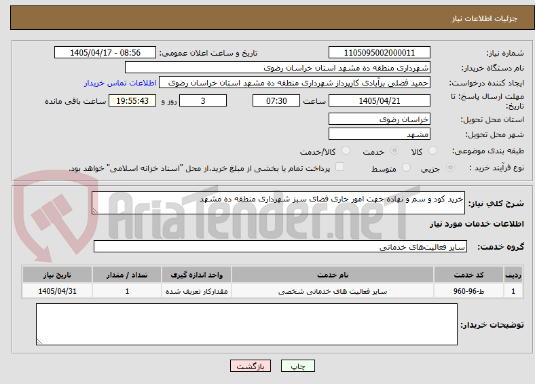Select the کالا radio button
Viewport: 535px width, 384px height.
[432, 151]
